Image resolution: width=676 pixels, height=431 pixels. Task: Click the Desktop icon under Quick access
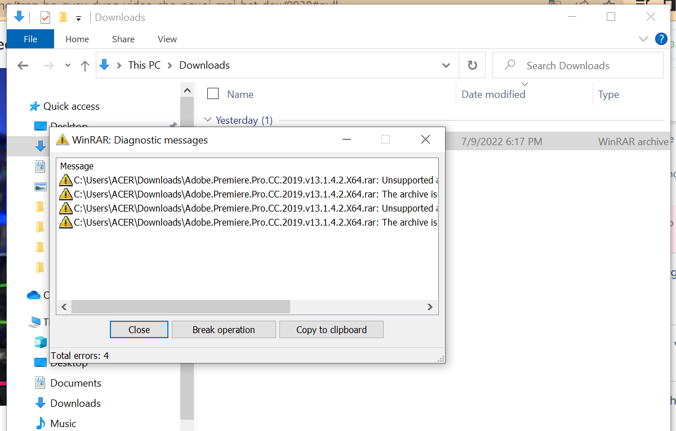(x=41, y=125)
